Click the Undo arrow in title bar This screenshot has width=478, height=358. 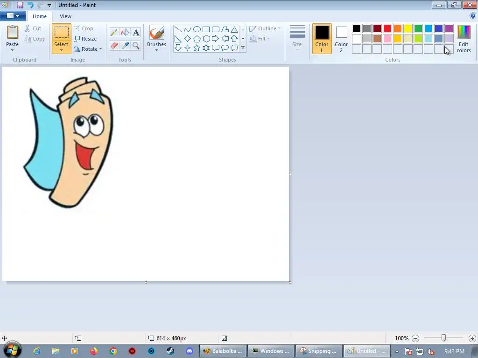point(30,5)
